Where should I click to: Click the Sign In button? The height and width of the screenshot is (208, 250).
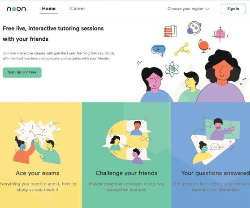pyautogui.click(x=233, y=9)
